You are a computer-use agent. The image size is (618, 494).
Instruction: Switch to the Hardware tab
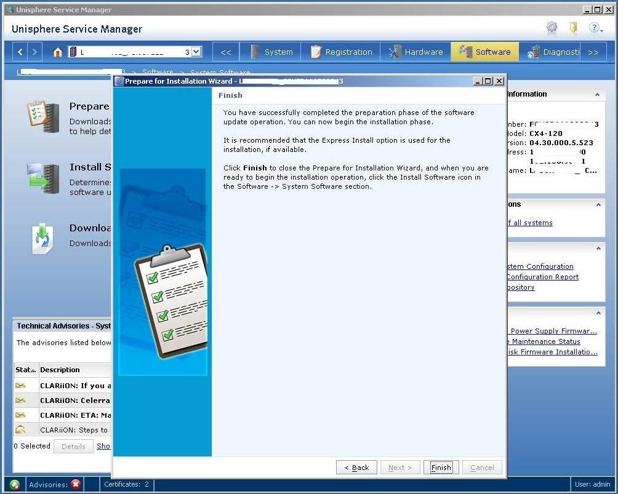[416, 52]
